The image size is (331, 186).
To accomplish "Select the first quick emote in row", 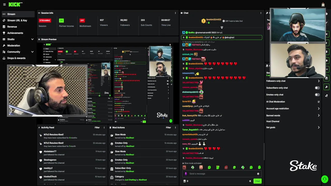I will [184, 167].
